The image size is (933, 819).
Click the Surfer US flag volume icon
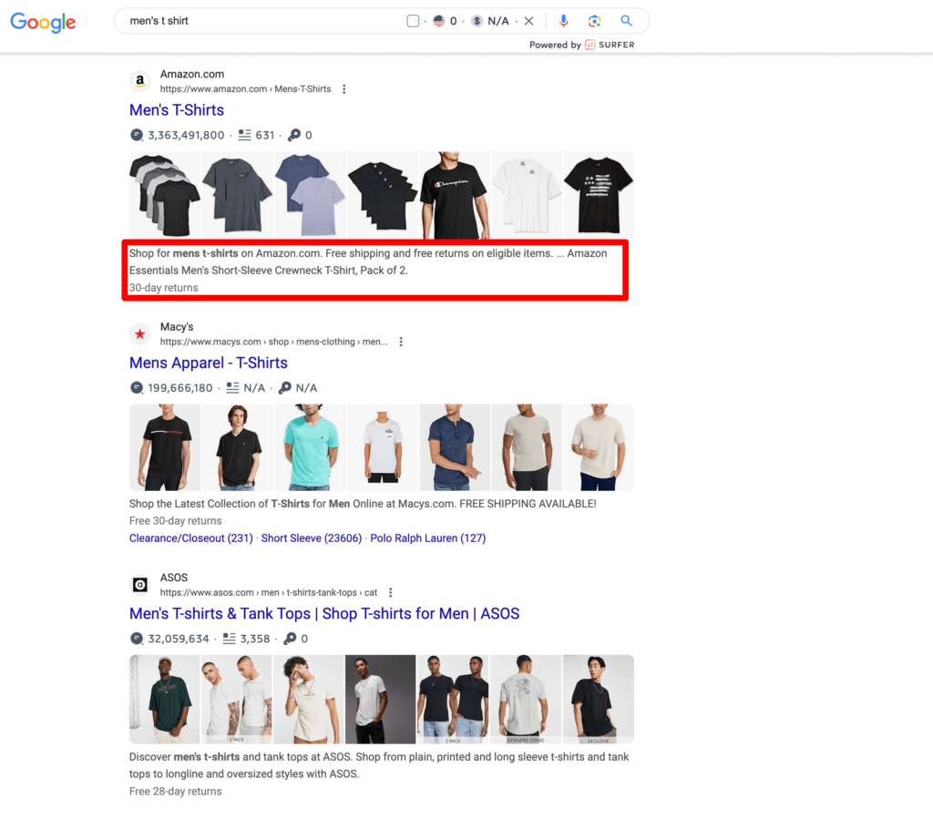coord(438,21)
